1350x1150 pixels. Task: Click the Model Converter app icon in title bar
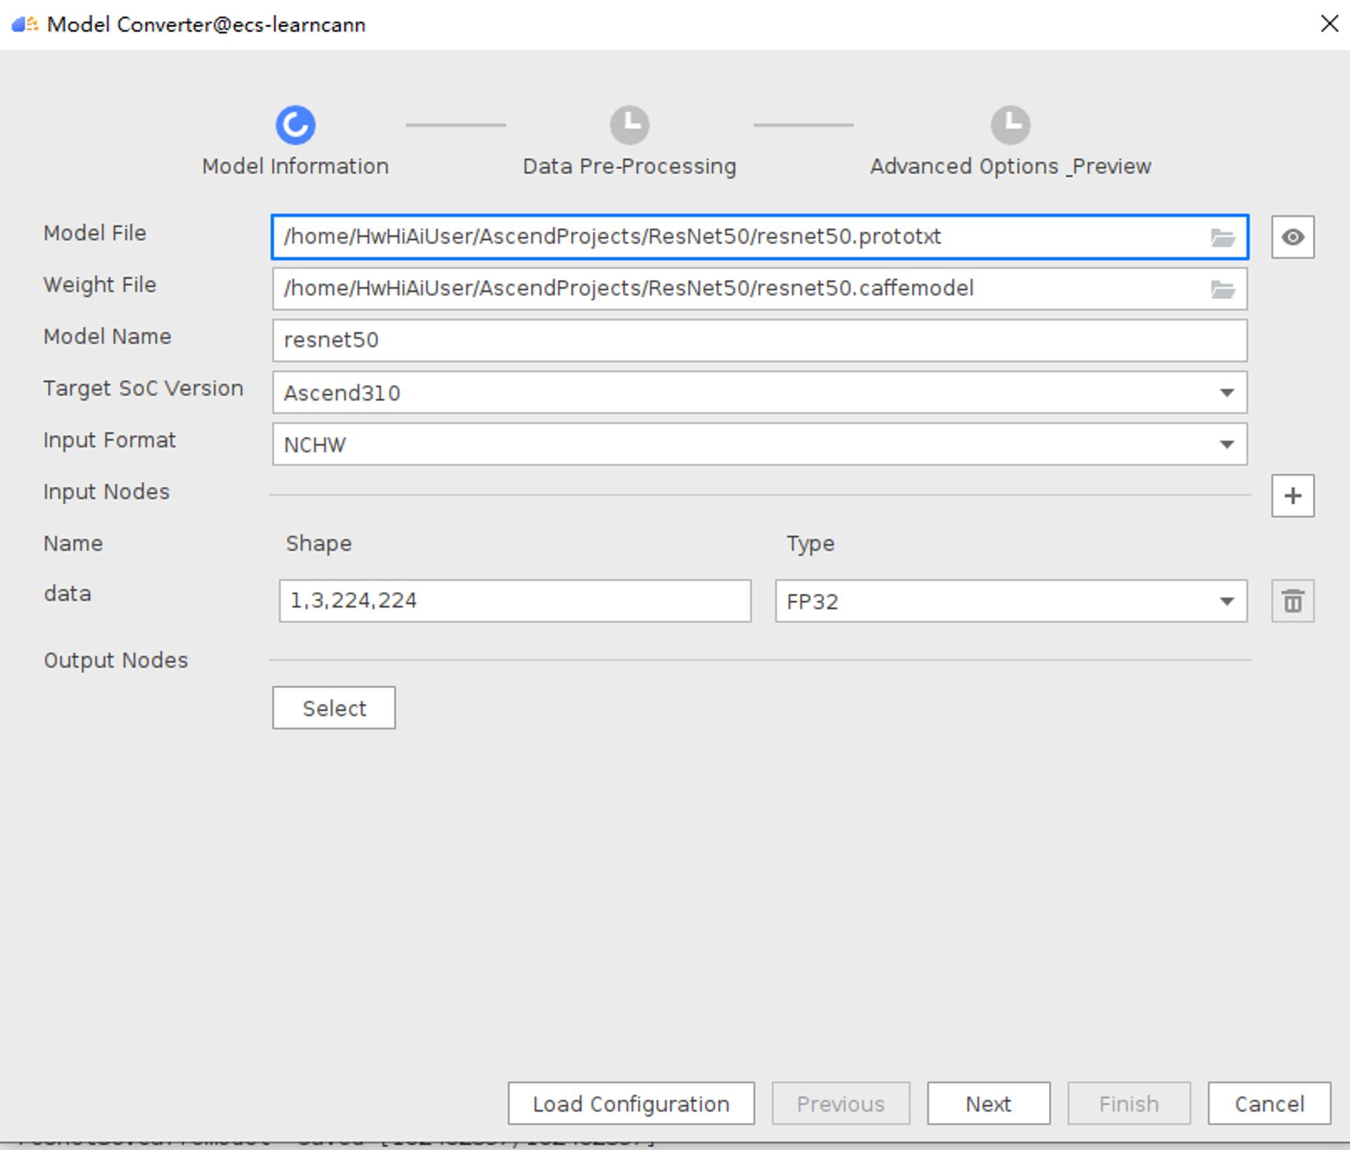[25, 25]
